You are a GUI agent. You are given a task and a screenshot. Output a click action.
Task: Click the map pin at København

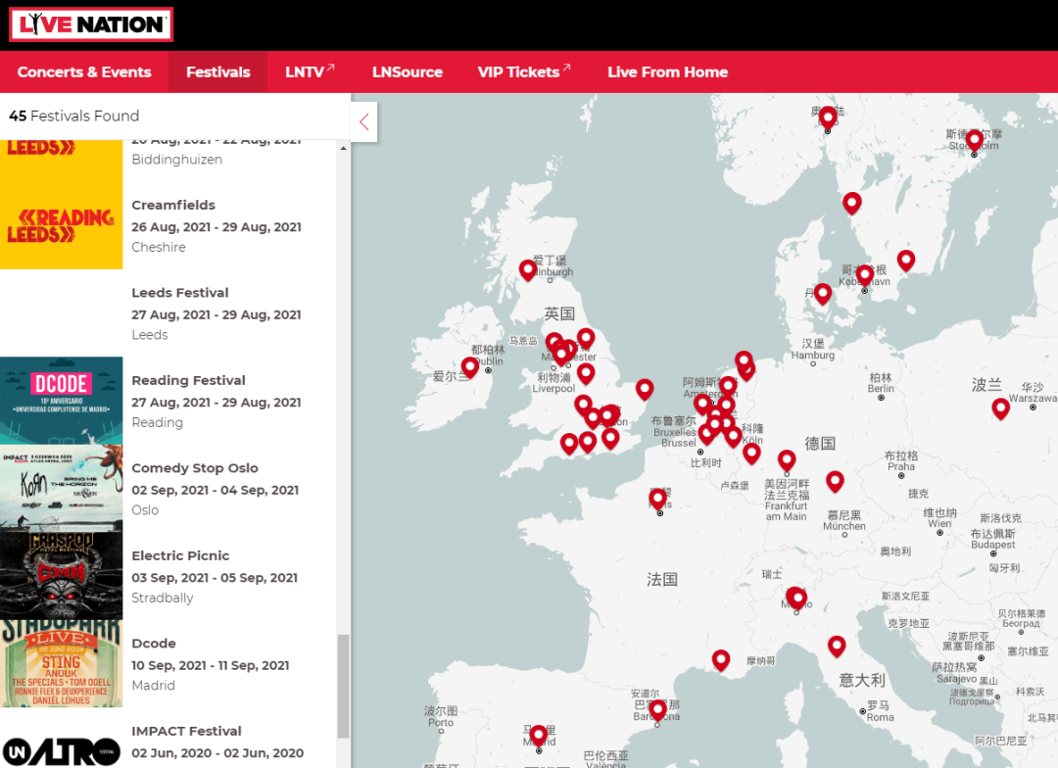(x=864, y=276)
